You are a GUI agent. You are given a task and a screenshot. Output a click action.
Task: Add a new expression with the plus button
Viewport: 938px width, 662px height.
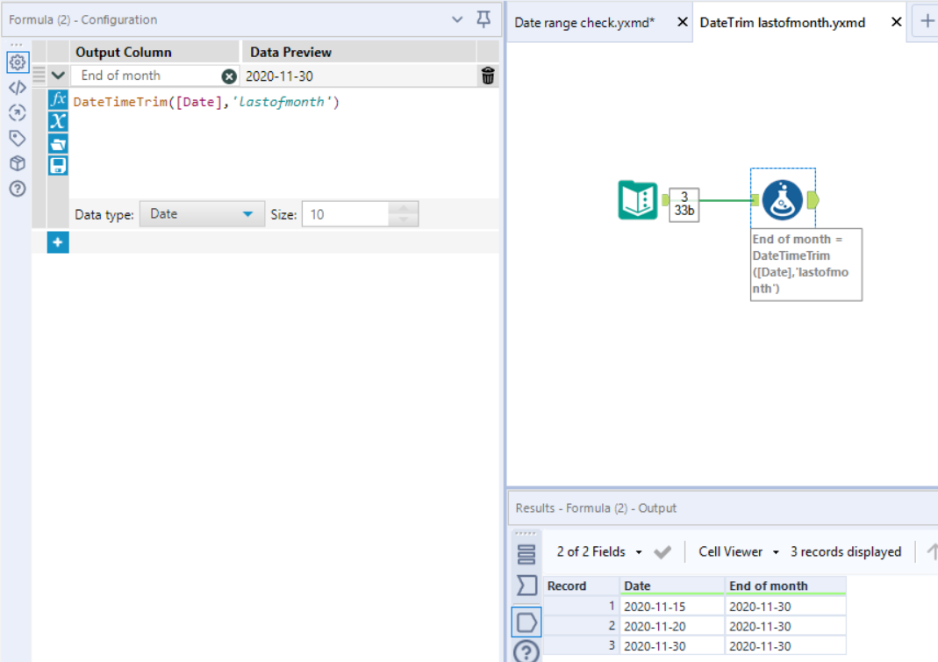click(x=57, y=242)
